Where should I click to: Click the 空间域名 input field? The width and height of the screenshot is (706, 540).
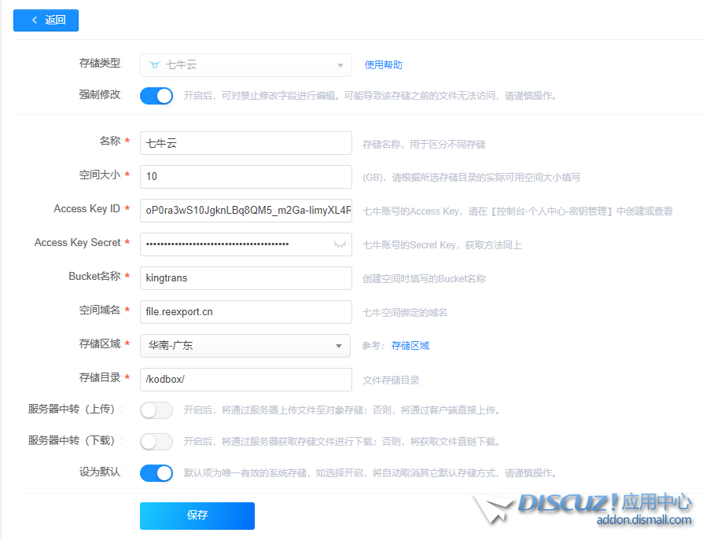pyautogui.click(x=245, y=312)
